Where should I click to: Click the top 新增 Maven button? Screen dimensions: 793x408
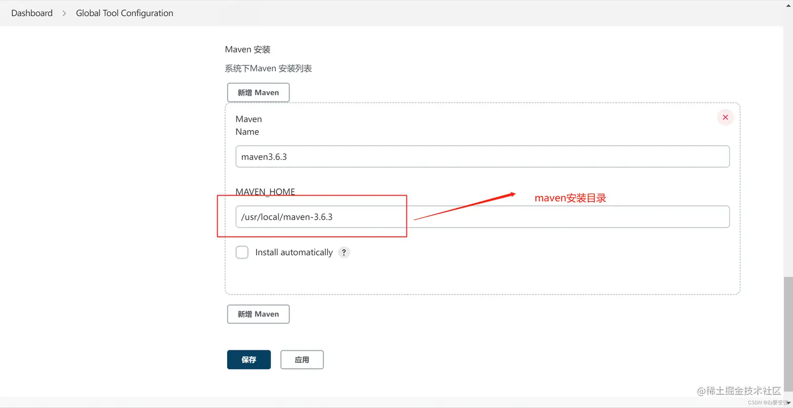pyautogui.click(x=258, y=92)
